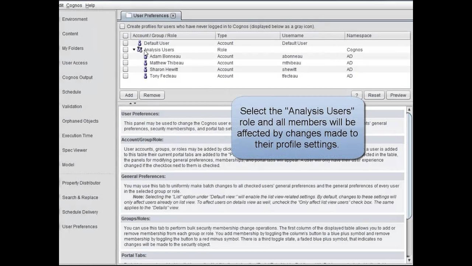Sort by Account / Group / Role column

tap(173, 36)
